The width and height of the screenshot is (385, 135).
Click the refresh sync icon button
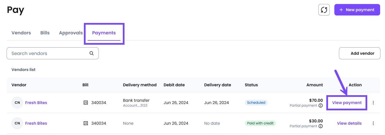pyautogui.click(x=324, y=10)
